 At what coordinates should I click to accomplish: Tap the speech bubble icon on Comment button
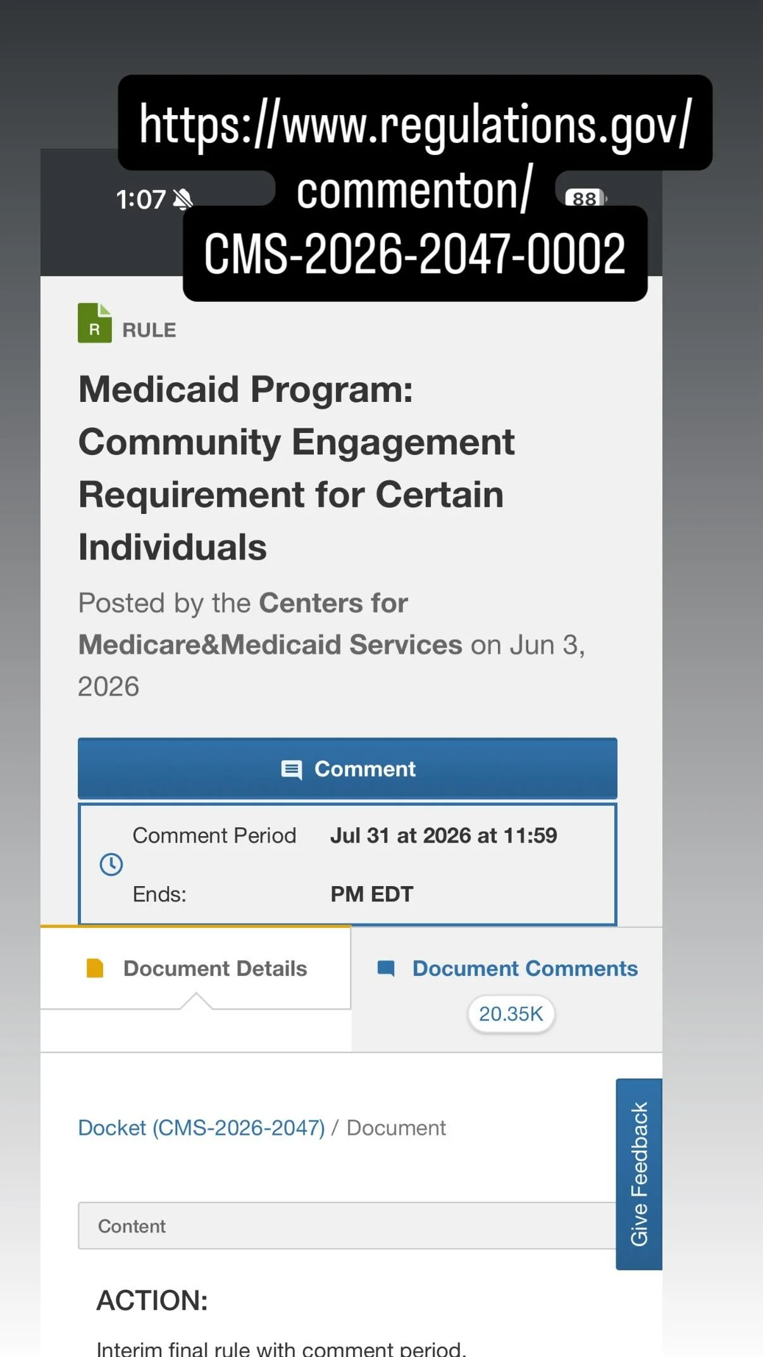(x=292, y=770)
